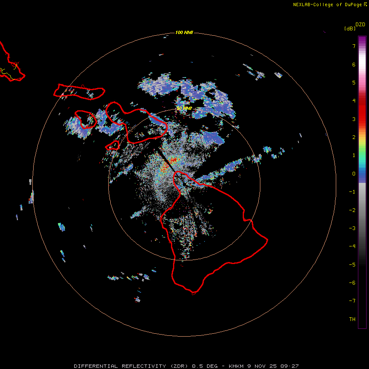Click the 0 value on color scale
Image resolution: width=369 pixels, height=369 pixels.
tap(354, 174)
